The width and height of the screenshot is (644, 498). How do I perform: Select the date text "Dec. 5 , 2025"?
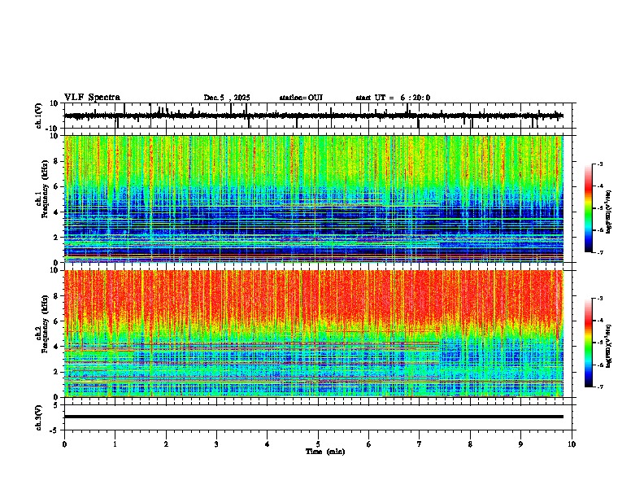227,98
